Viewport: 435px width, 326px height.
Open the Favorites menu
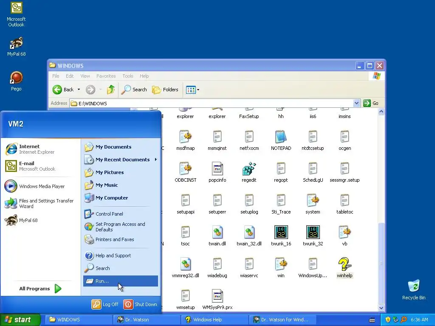coord(106,76)
